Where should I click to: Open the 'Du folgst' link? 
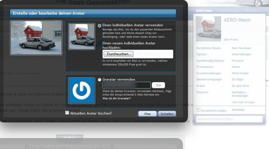point(238,79)
